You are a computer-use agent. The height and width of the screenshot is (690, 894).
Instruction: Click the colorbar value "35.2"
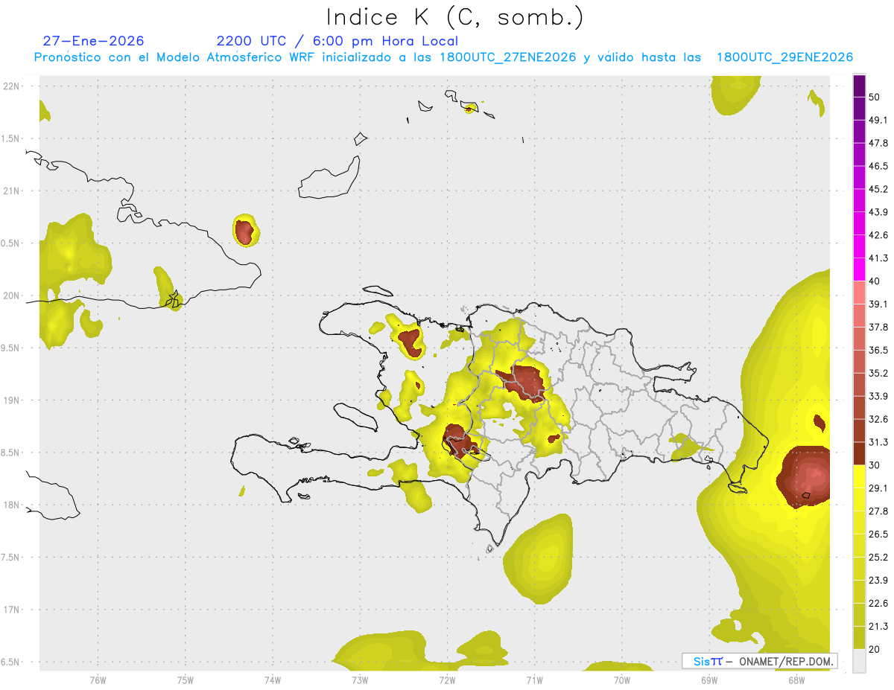pyautogui.click(x=878, y=373)
